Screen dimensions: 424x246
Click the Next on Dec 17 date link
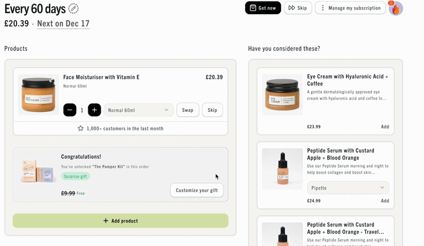[x=63, y=24]
